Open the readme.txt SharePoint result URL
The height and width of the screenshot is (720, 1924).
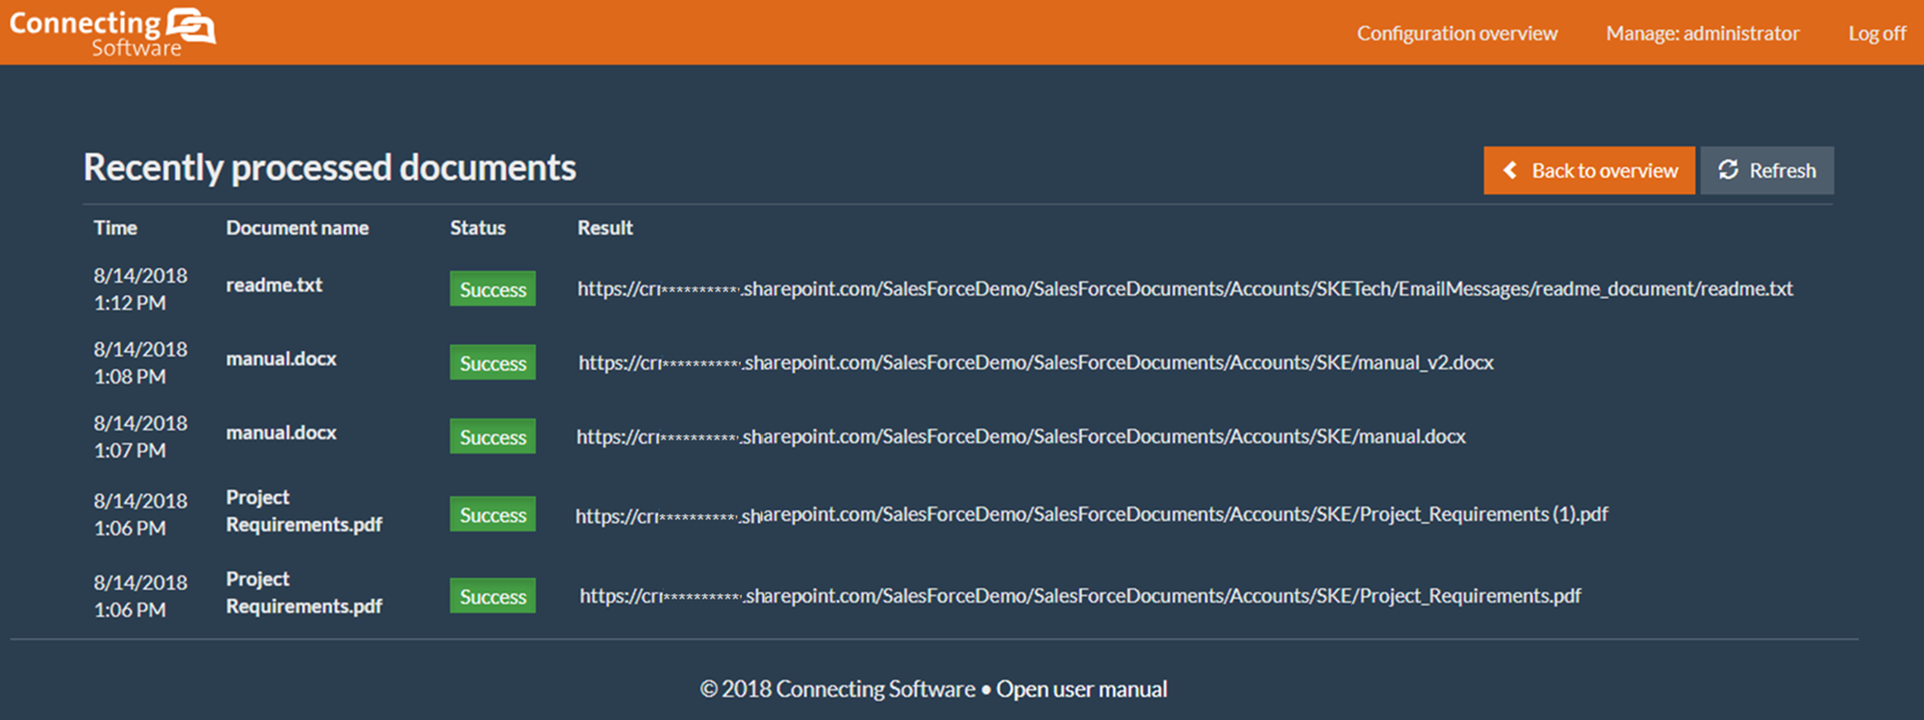[x=1184, y=288]
